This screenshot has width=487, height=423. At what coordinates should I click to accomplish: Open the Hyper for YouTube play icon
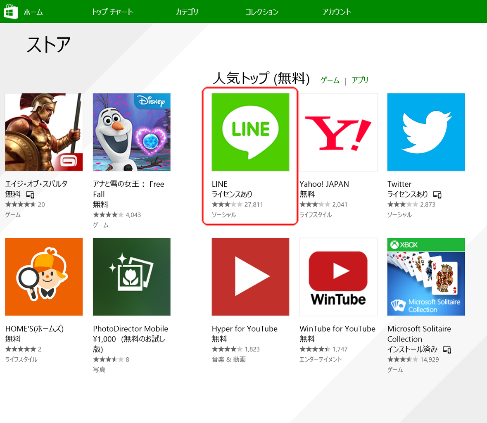tap(250, 277)
